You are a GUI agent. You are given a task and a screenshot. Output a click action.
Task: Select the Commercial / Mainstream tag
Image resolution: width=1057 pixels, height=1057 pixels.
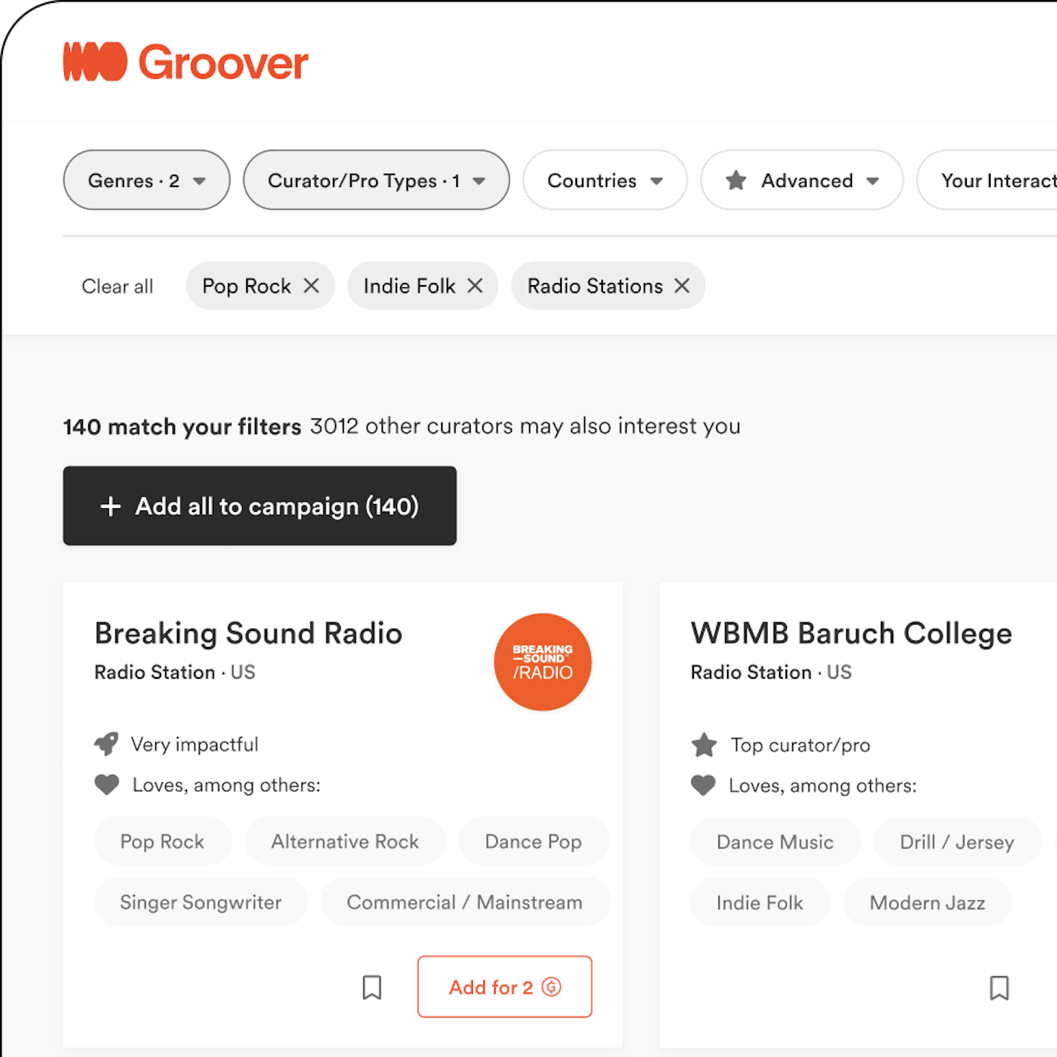(465, 902)
